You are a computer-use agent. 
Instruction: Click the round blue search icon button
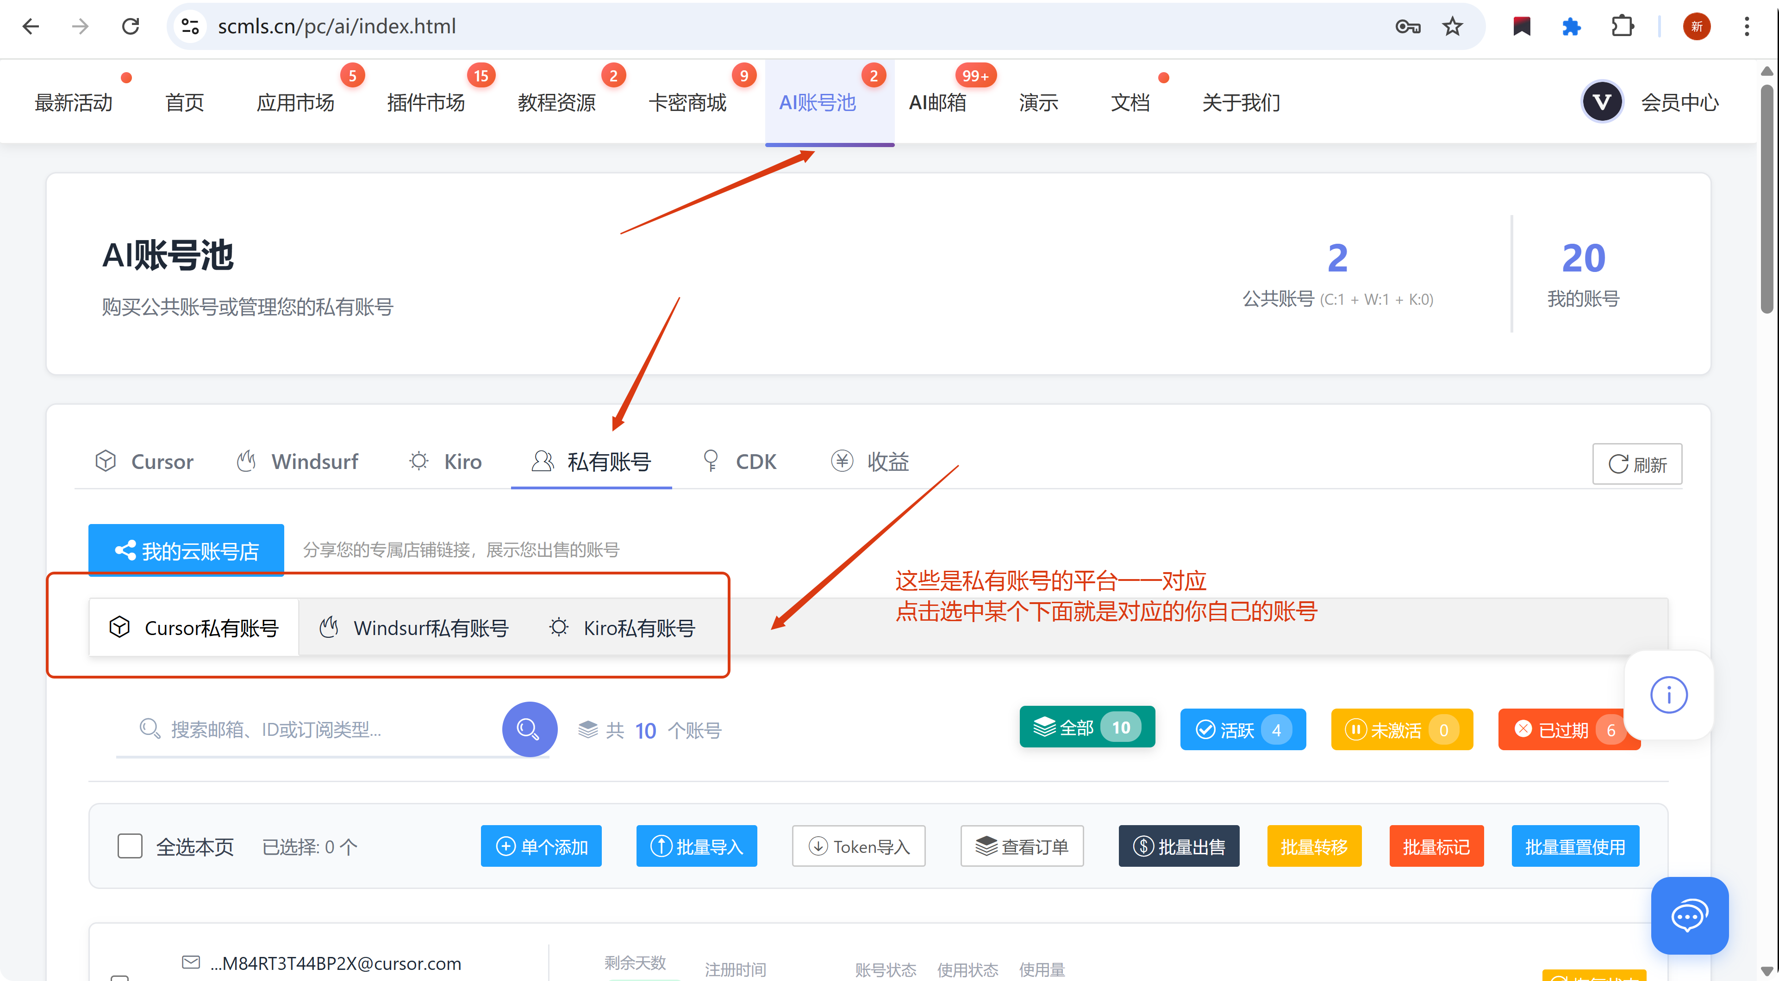(529, 729)
